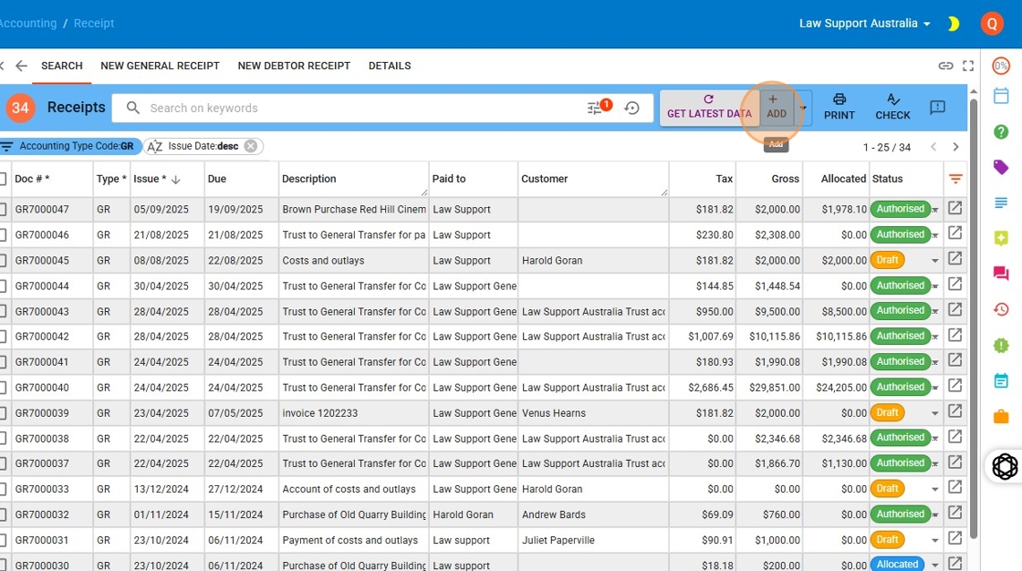Click the Get Latest Data button

pyautogui.click(x=709, y=107)
